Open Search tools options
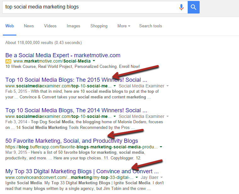The image size is (239, 194). pos(151,26)
